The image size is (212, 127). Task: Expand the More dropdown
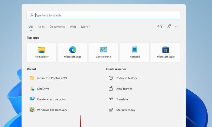[86, 27]
